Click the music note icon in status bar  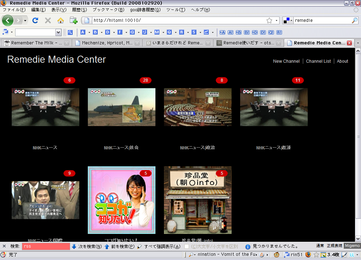click(x=262, y=254)
